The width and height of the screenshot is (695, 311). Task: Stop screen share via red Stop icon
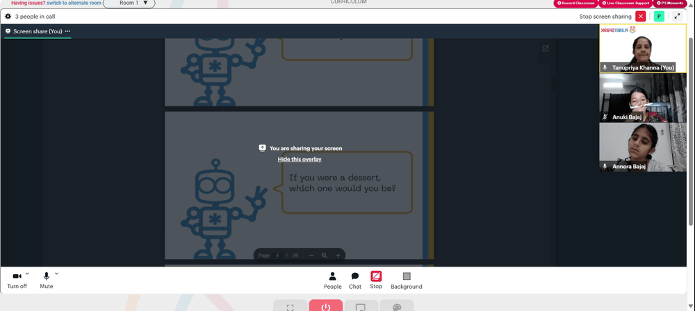(x=376, y=276)
